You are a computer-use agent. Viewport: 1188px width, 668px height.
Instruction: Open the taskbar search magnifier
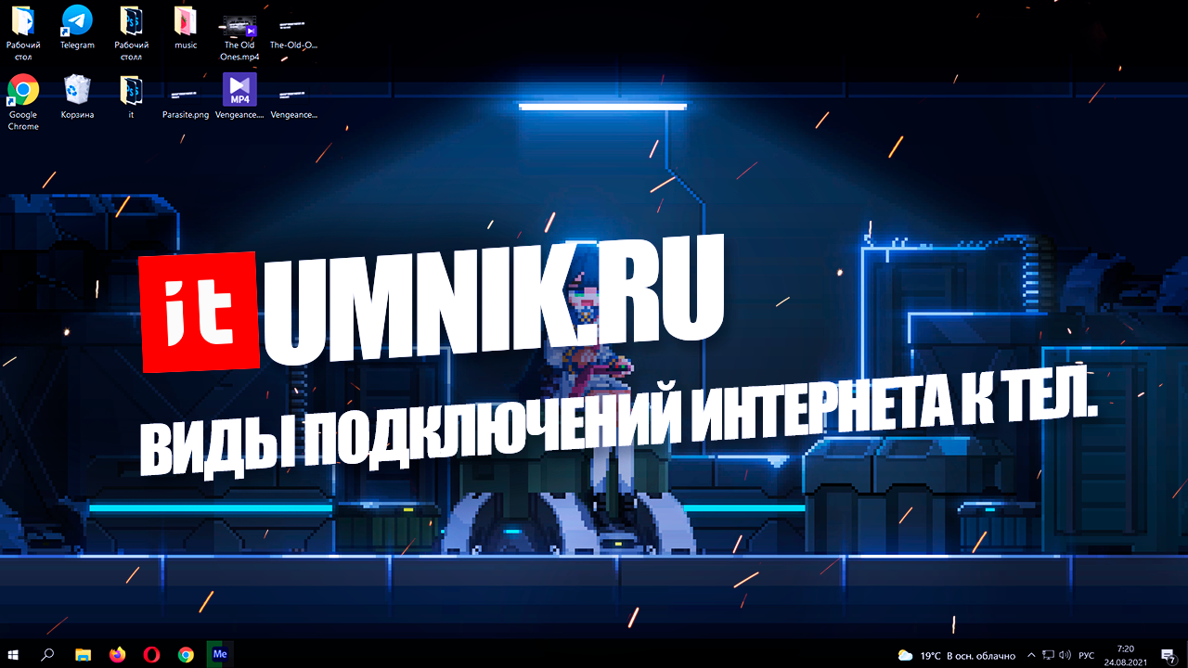pyautogui.click(x=47, y=654)
